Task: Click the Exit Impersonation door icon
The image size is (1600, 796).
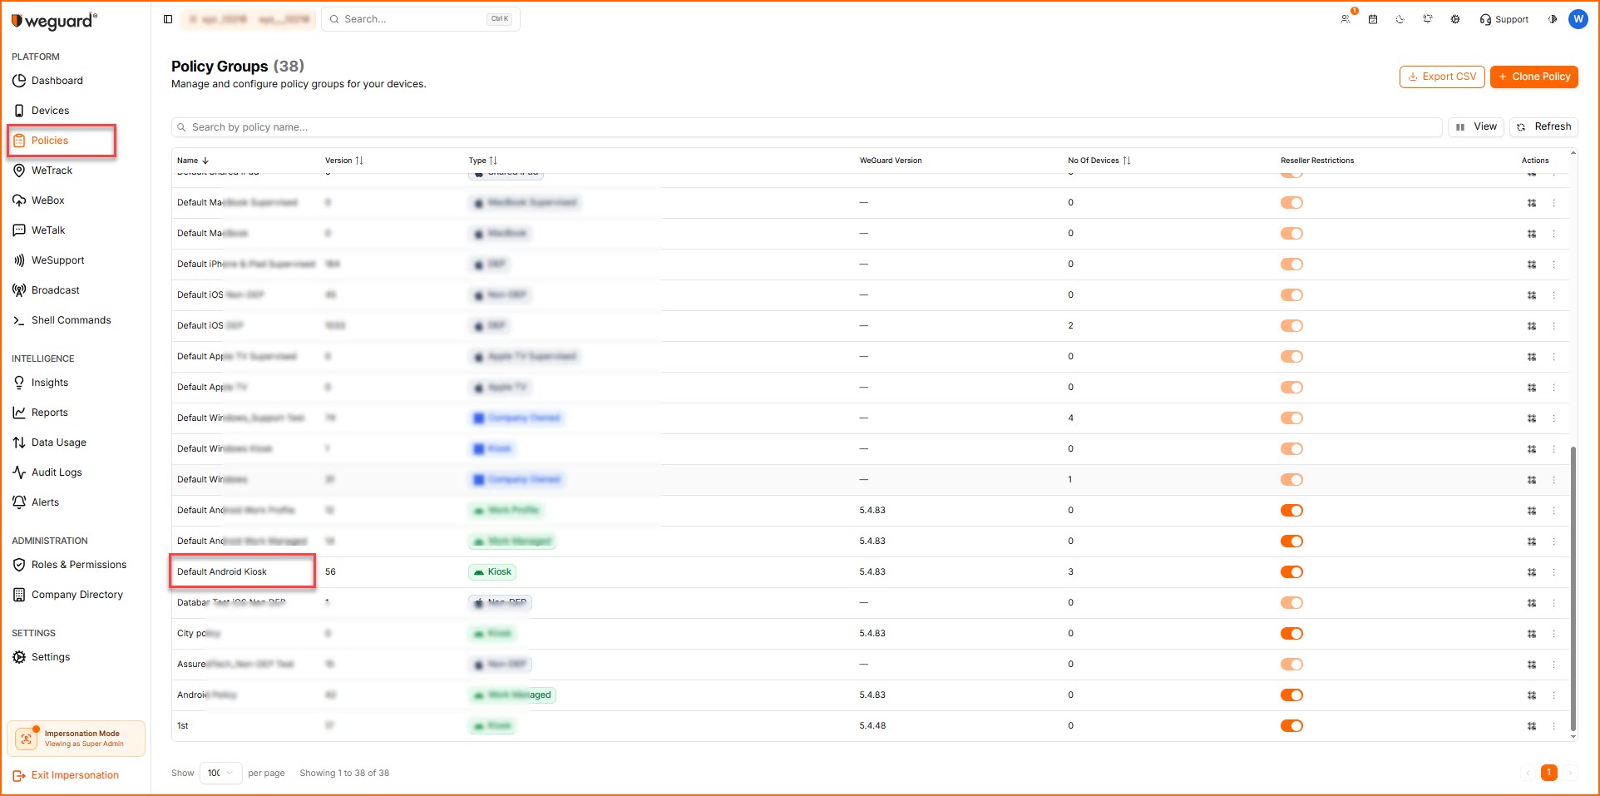Action: 19,775
